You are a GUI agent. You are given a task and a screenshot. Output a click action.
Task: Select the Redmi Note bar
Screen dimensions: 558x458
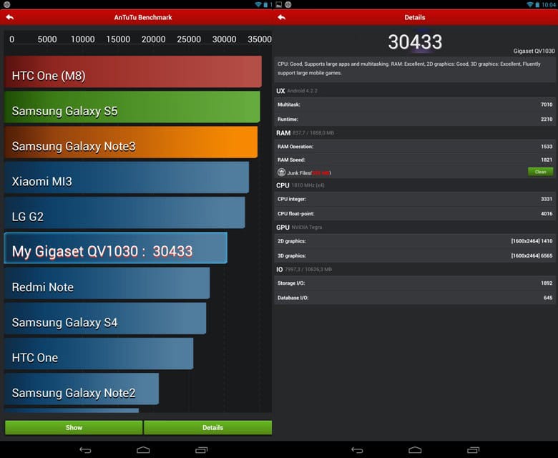[107, 283]
